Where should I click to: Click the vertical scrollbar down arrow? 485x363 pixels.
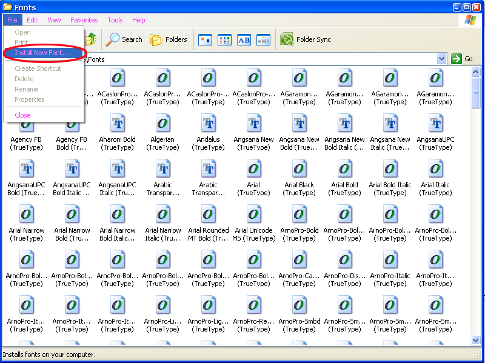click(476, 342)
